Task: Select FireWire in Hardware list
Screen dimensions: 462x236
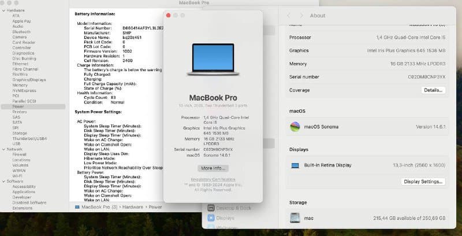Action: tap(20, 75)
